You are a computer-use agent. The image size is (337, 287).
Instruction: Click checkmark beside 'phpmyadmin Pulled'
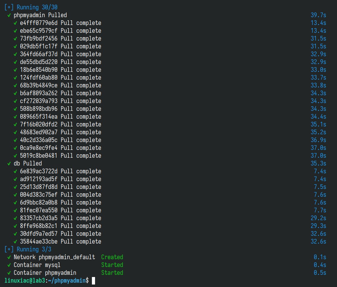(x=9, y=15)
